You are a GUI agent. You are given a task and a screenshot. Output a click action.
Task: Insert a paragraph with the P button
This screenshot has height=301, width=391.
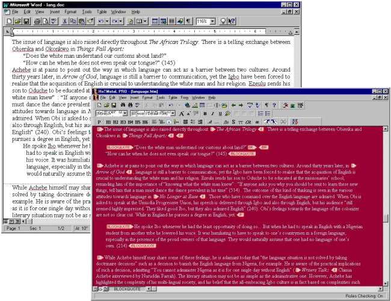99,122
